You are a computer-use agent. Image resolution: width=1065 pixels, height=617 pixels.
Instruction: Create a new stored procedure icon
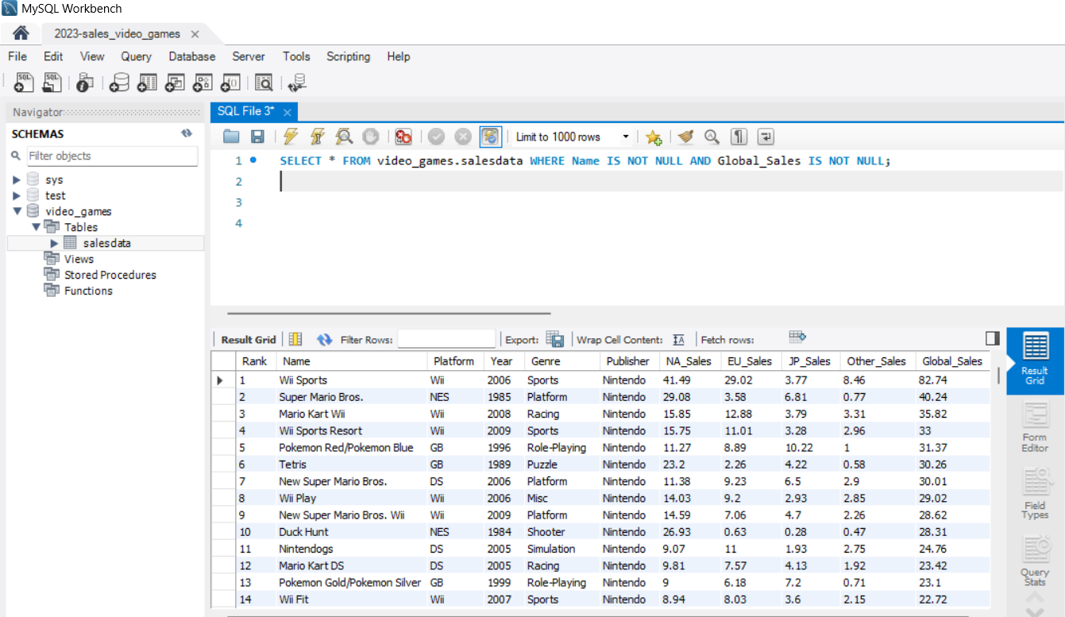point(203,82)
